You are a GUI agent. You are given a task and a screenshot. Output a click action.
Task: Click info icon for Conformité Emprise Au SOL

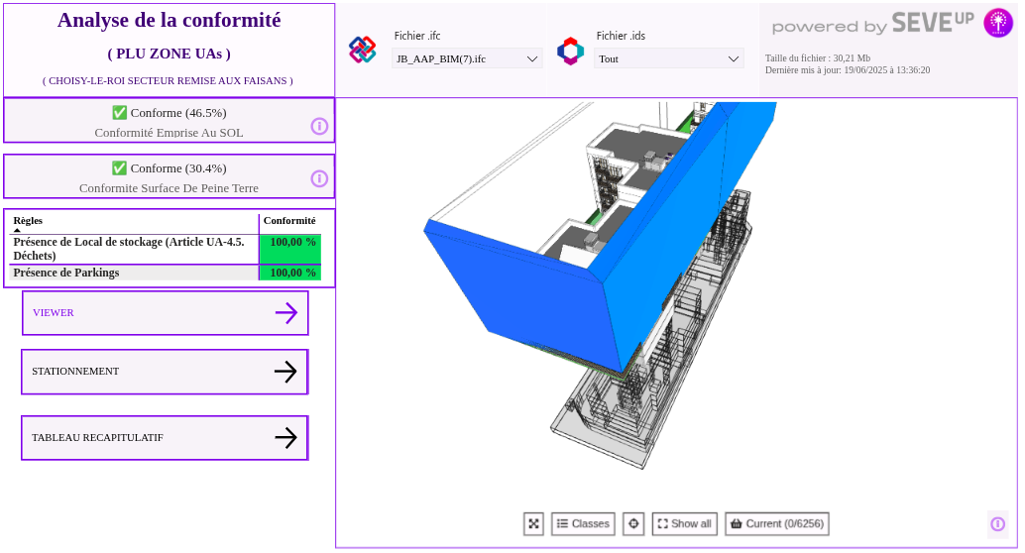319,126
